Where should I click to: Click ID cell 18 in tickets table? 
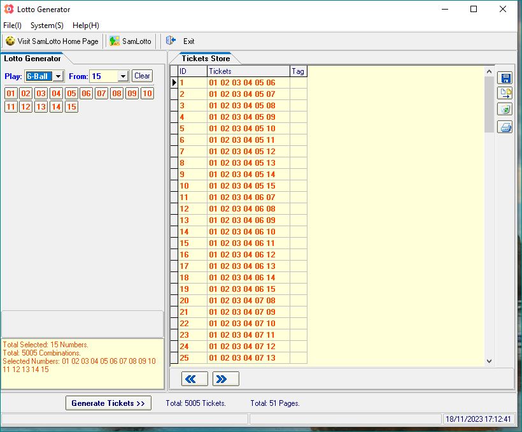(193, 278)
